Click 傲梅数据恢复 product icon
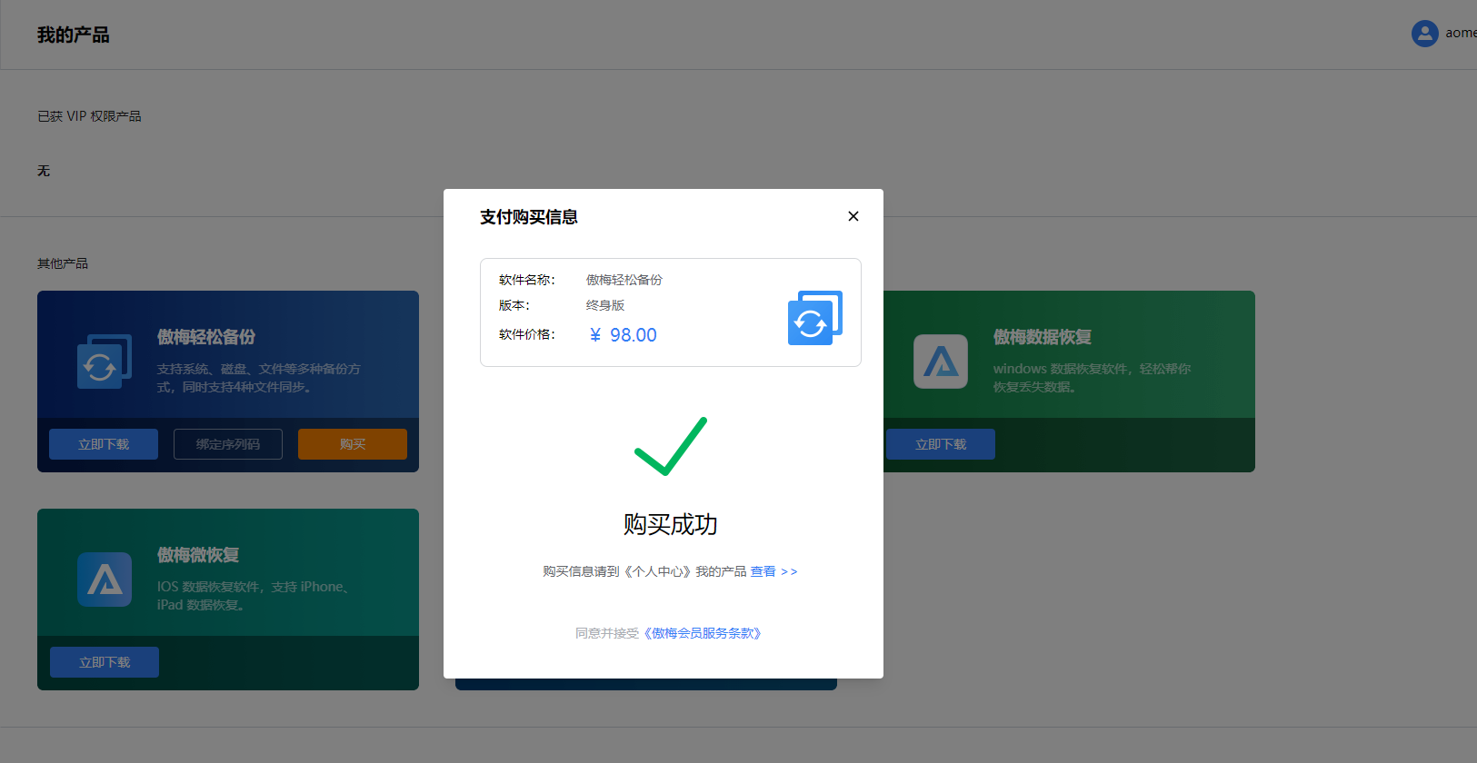The image size is (1477, 763). coord(941,362)
